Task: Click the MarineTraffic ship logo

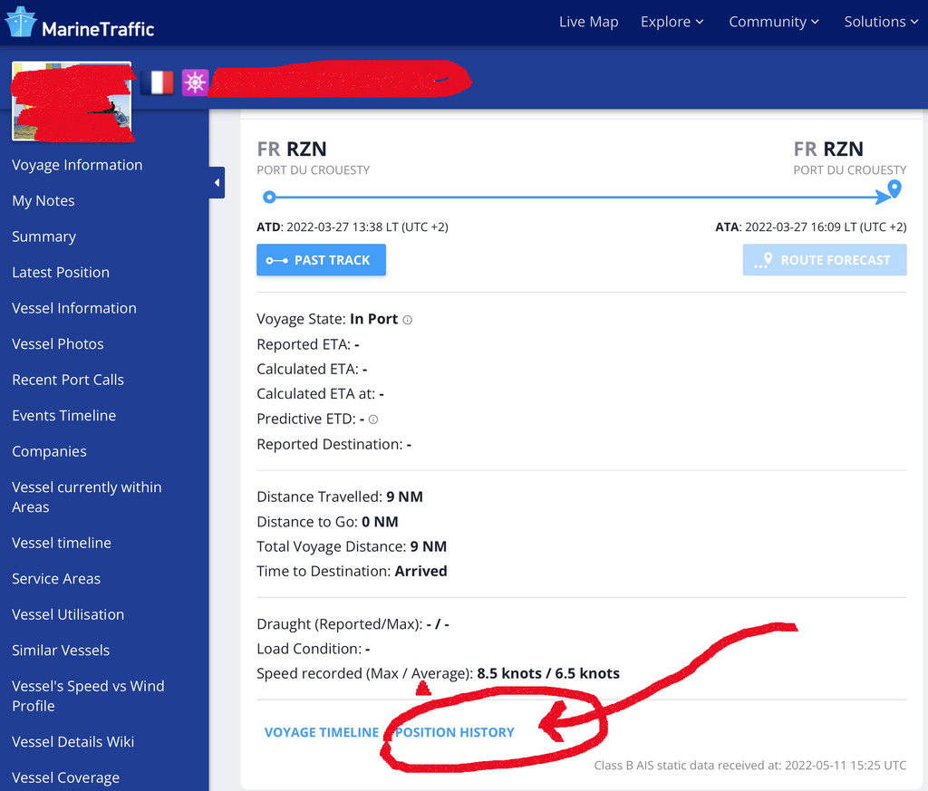Action: [x=21, y=22]
